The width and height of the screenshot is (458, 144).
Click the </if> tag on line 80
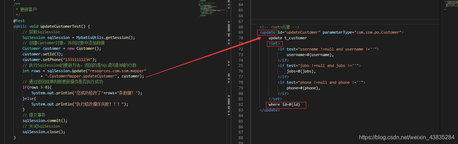pyautogui.click(x=283, y=94)
